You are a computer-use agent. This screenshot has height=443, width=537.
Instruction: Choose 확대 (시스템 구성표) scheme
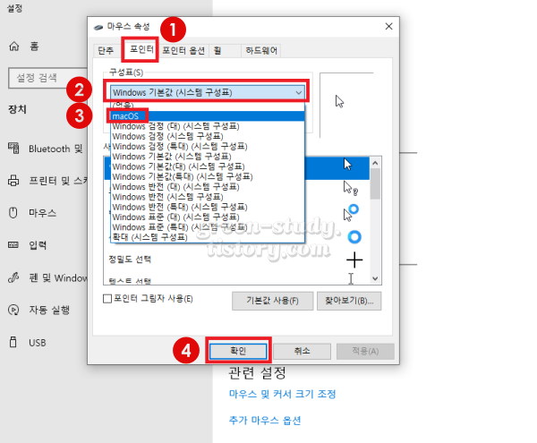(208, 237)
